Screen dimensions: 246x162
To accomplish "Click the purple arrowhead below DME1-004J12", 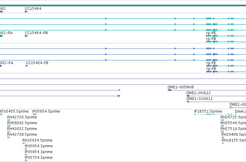I will (188, 96).
